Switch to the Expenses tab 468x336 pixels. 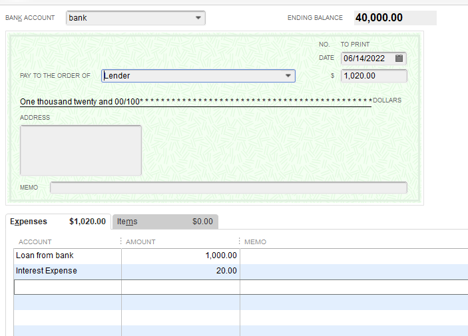58,222
